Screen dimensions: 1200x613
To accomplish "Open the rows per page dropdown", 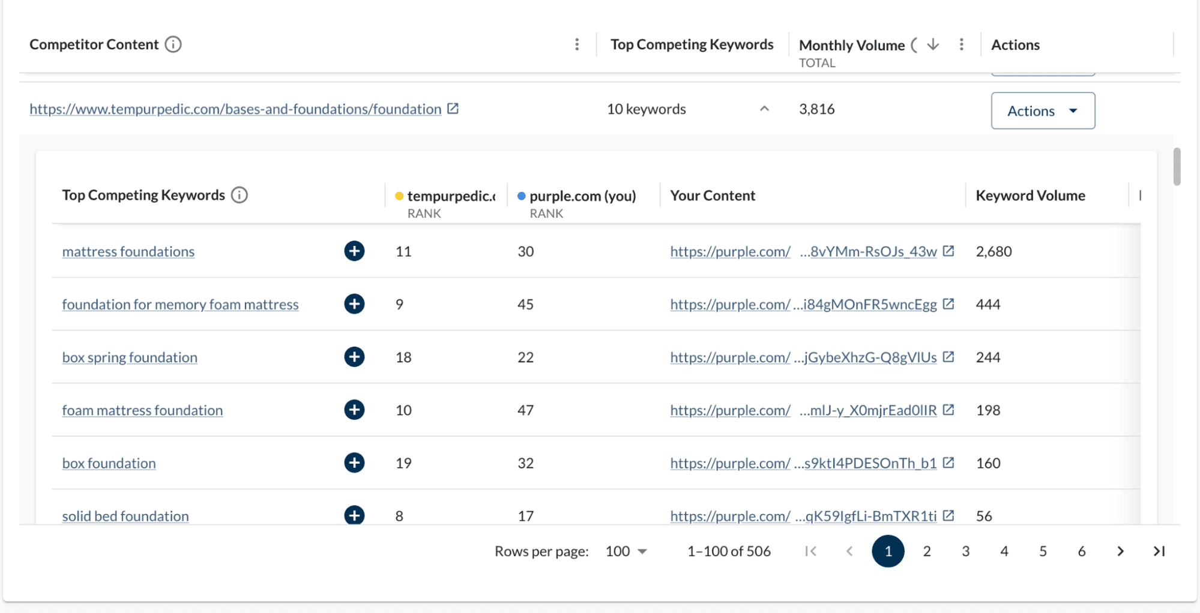I will pyautogui.click(x=626, y=551).
